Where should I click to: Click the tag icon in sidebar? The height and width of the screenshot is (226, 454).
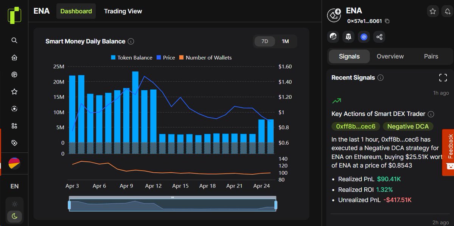click(14, 143)
